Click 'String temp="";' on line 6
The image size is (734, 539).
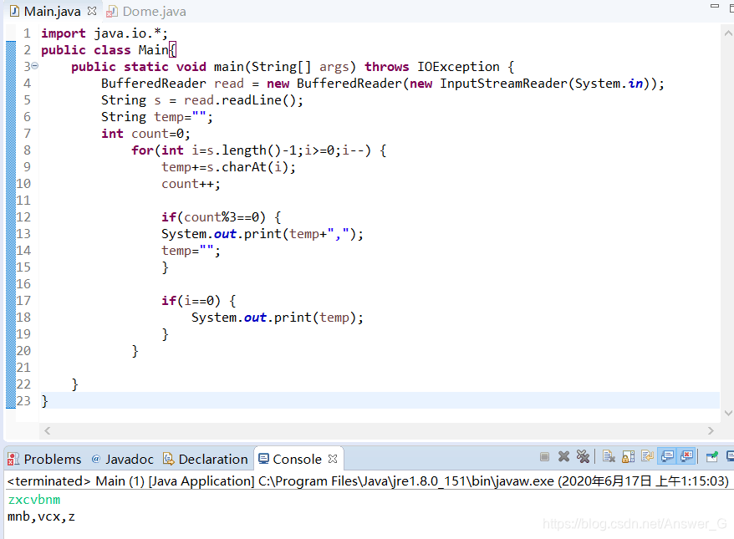[x=157, y=117]
